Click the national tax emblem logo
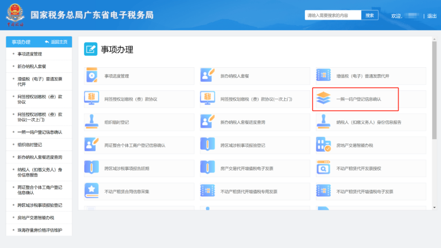The image size is (441, 248). point(15,15)
